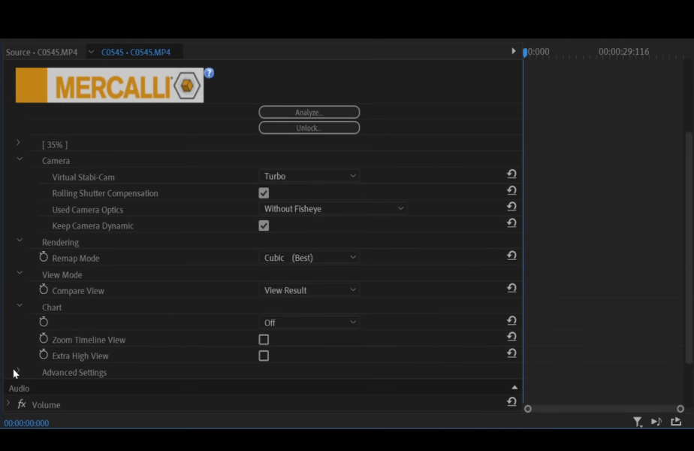694x451 pixels.
Task: Toggle Remap Mode animation stopwatch
Action: (x=44, y=257)
